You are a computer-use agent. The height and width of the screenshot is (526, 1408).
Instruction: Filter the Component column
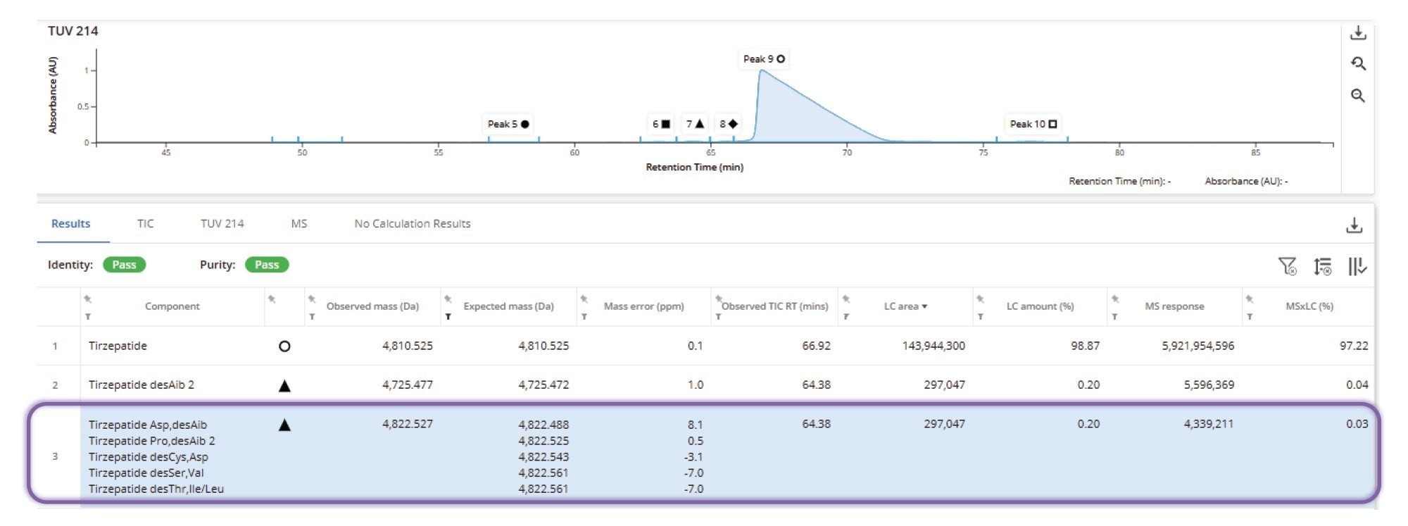coord(88,317)
